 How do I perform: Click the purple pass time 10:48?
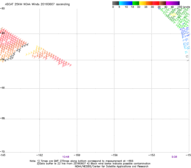point(66,157)
